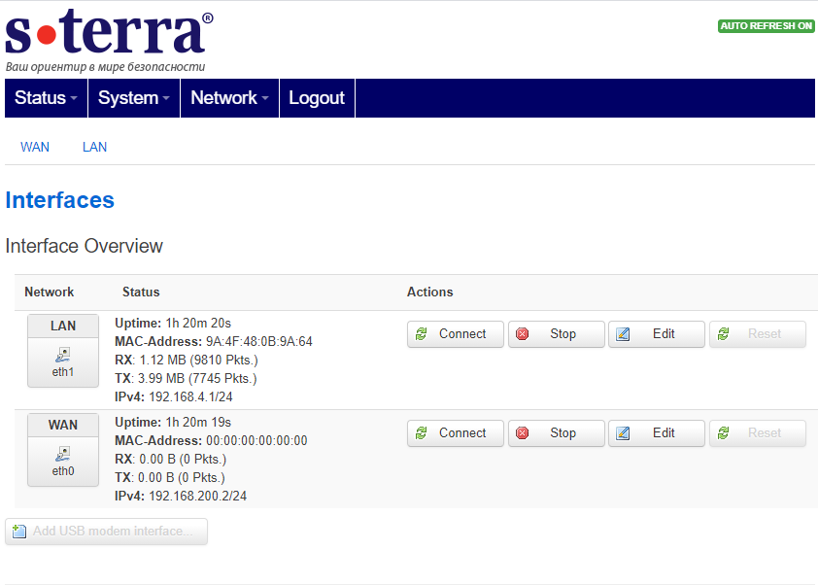Edit the WAN interface
This screenshot has height=585, width=818.
click(657, 433)
